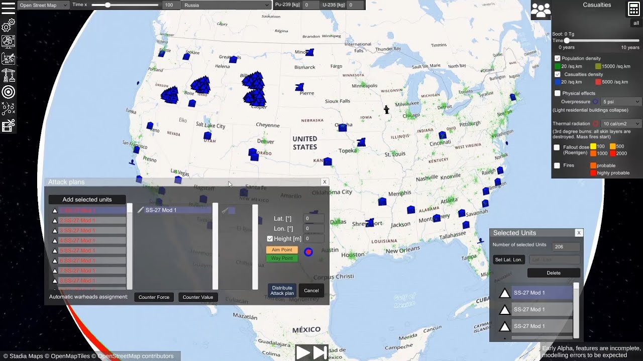Click the orange Aim Point button
The width and height of the screenshot is (643, 361).
click(x=282, y=250)
